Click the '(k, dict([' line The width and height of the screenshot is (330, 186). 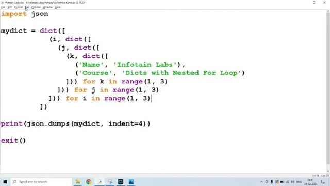pos(87,56)
